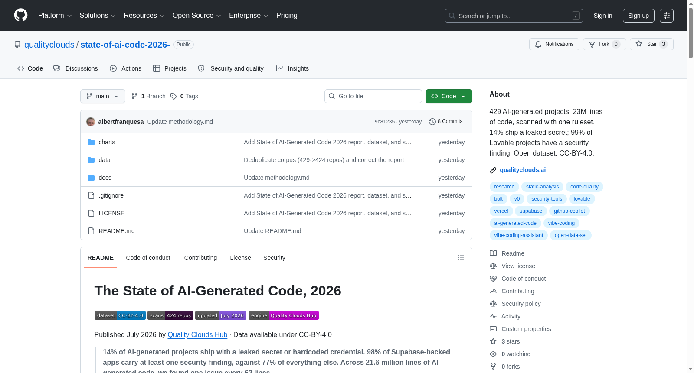Switch to Security and quality tab
This screenshot has width=694, height=373.
231,68
